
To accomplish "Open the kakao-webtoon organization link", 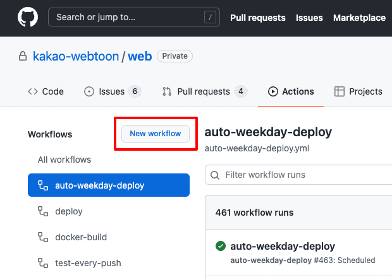I will point(76,56).
